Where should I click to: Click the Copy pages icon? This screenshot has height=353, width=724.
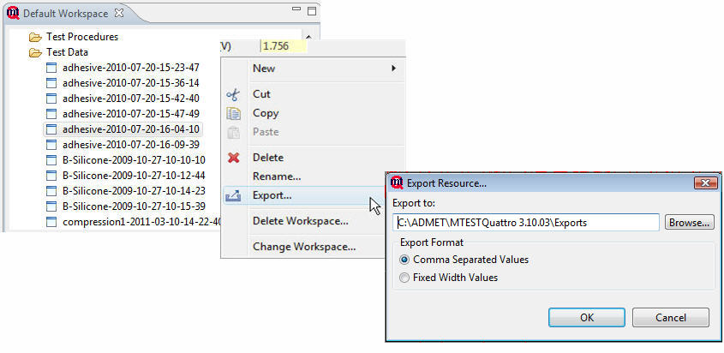[233, 113]
